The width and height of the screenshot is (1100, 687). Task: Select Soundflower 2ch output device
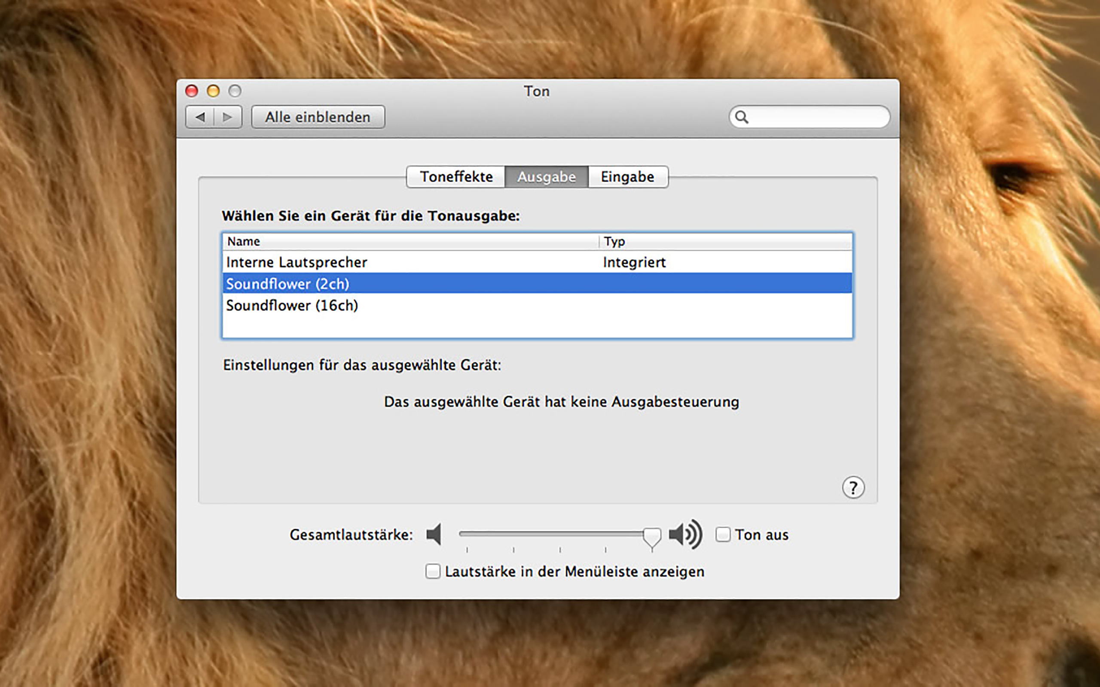click(x=537, y=283)
